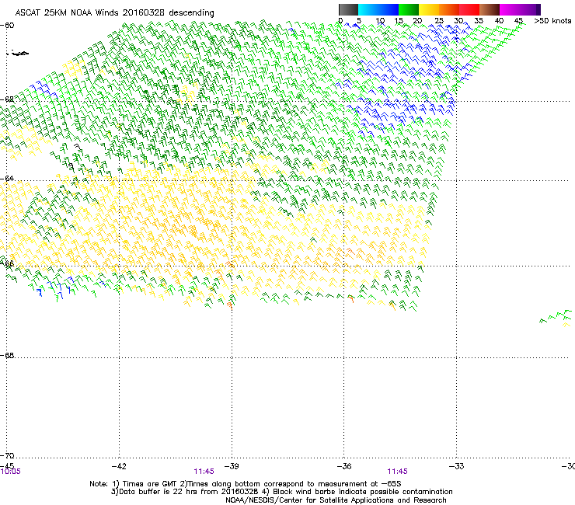Click the '>50 knots' legend label
The image size is (575, 505).
pos(552,21)
